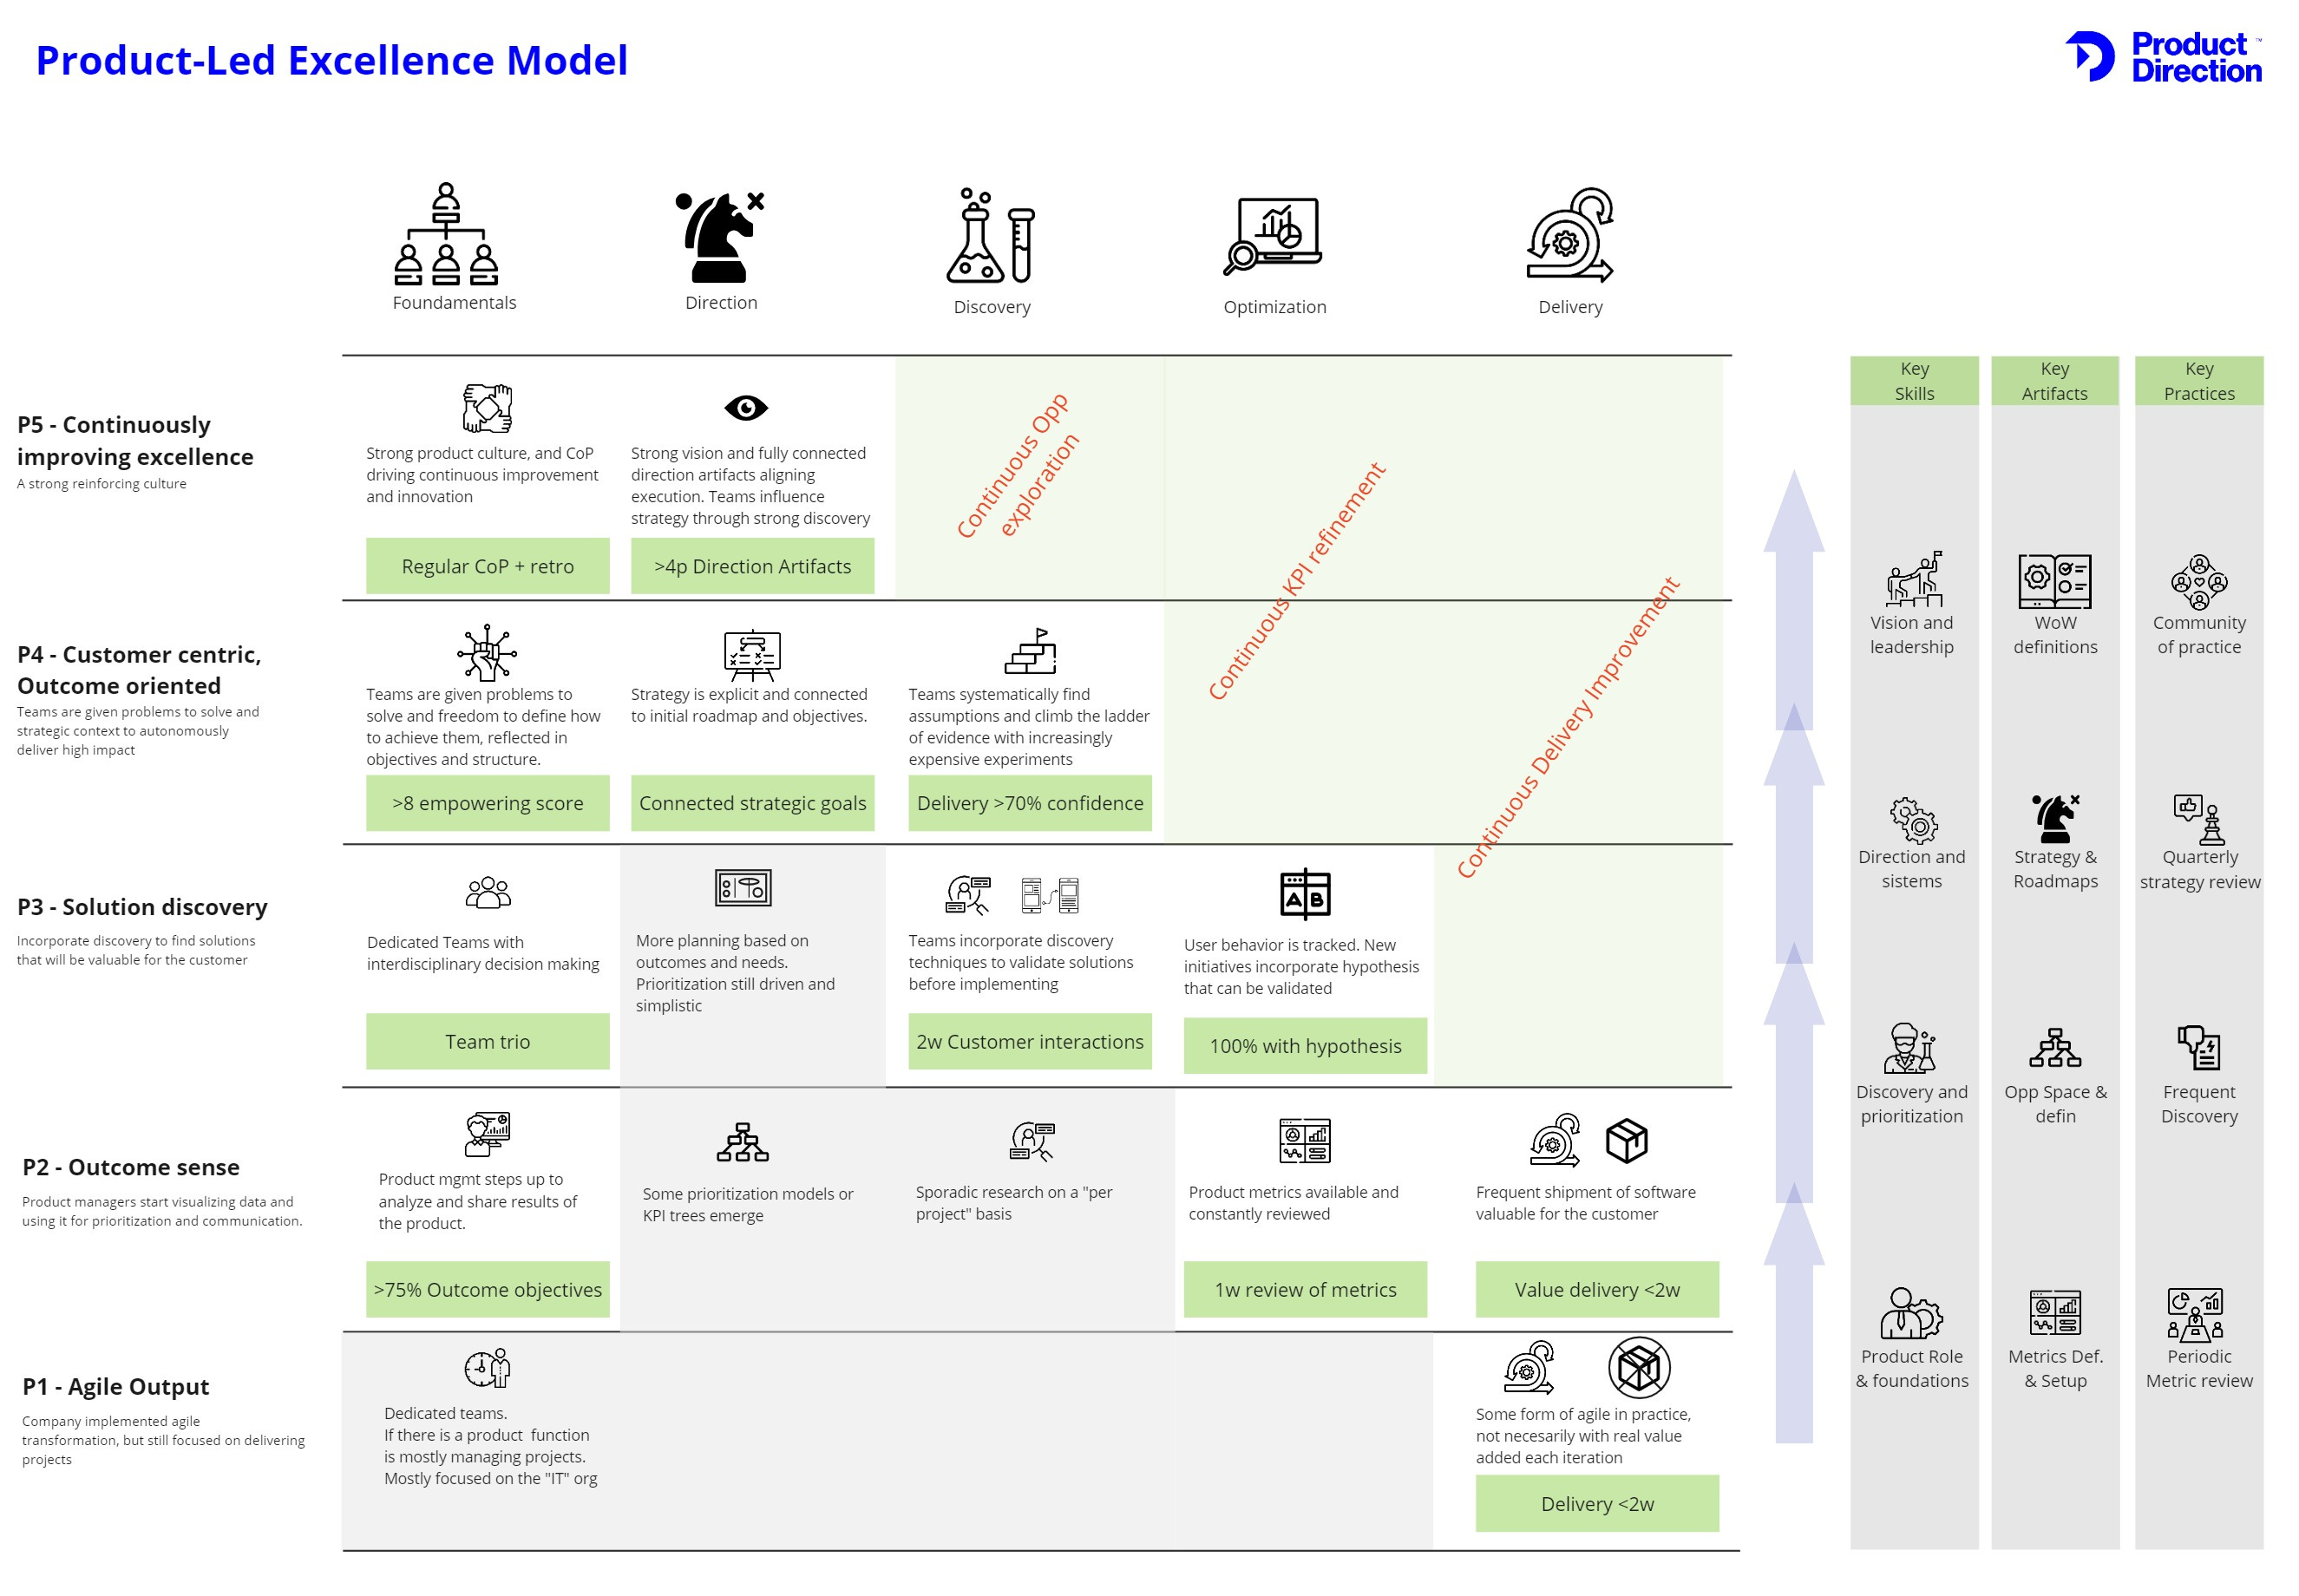
Task: Click the 2w Customer interactions box
Action: point(1029,1041)
